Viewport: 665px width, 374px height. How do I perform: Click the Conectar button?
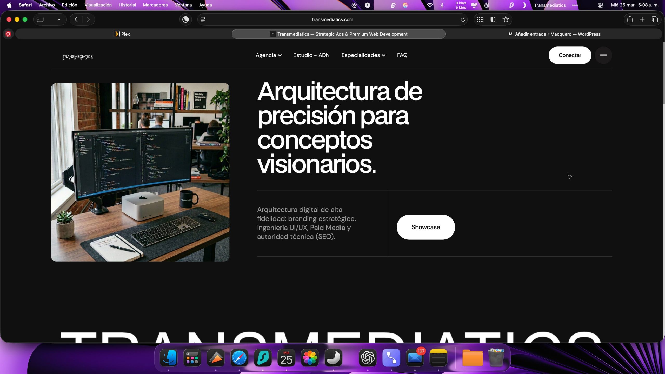coord(570,55)
